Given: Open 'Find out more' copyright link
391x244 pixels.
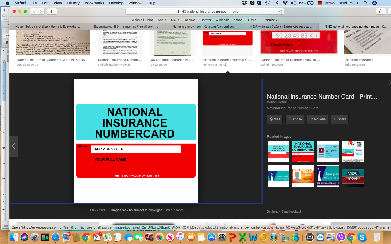Looking at the screenshot, I should (174, 210).
